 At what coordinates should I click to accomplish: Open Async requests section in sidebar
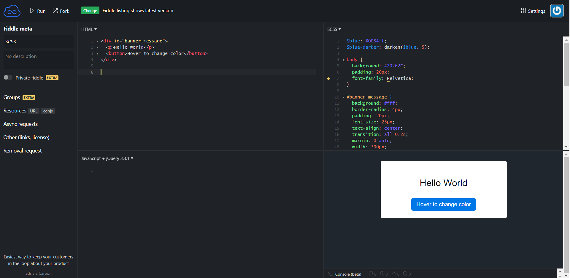pos(20,124)
